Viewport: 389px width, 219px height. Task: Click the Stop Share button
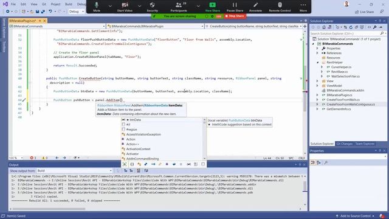(235, 16)
